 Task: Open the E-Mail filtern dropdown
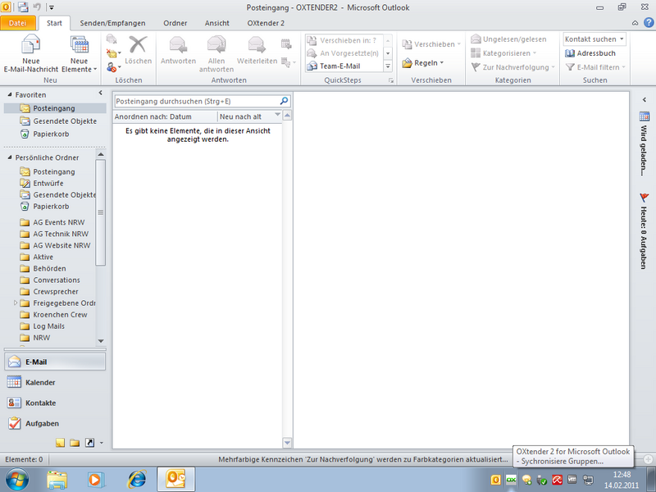[595, 67]
